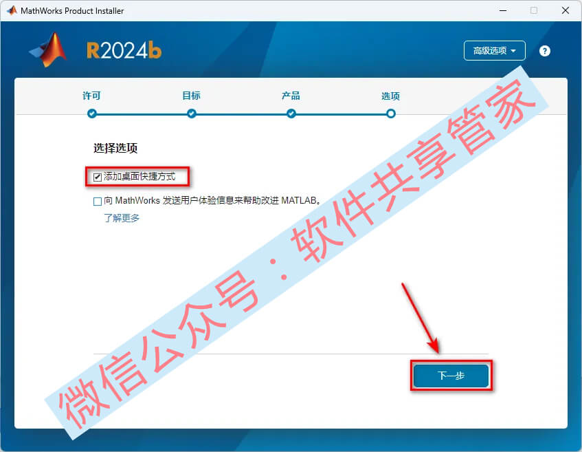Click the 目标 step checkmark circle

[x=192, y=114]
